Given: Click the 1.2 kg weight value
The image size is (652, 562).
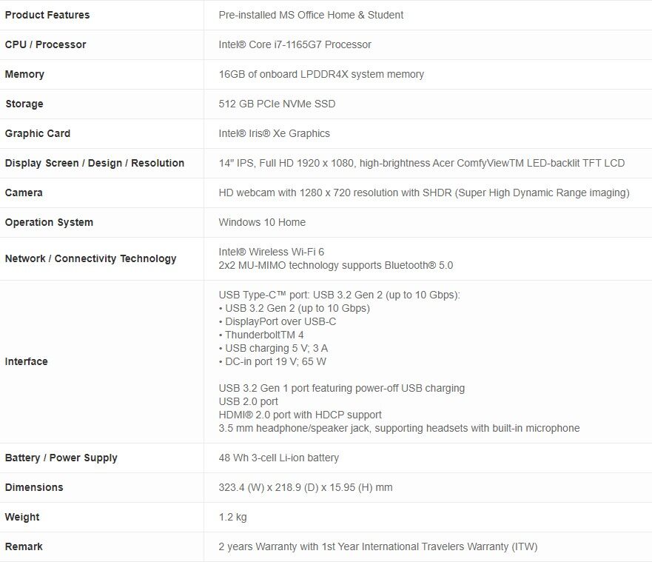Looking at the screenshot, I should (x=232, y=517).
